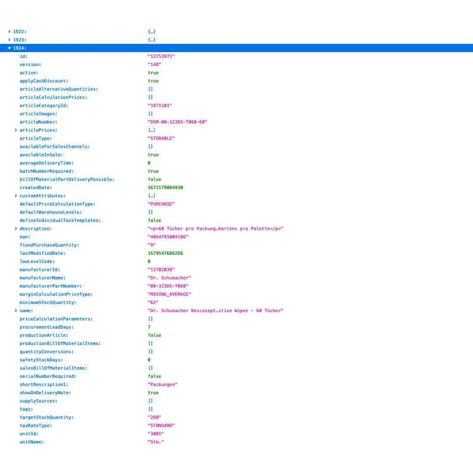
Task: Click the description value text
Action: pos(215,229)
